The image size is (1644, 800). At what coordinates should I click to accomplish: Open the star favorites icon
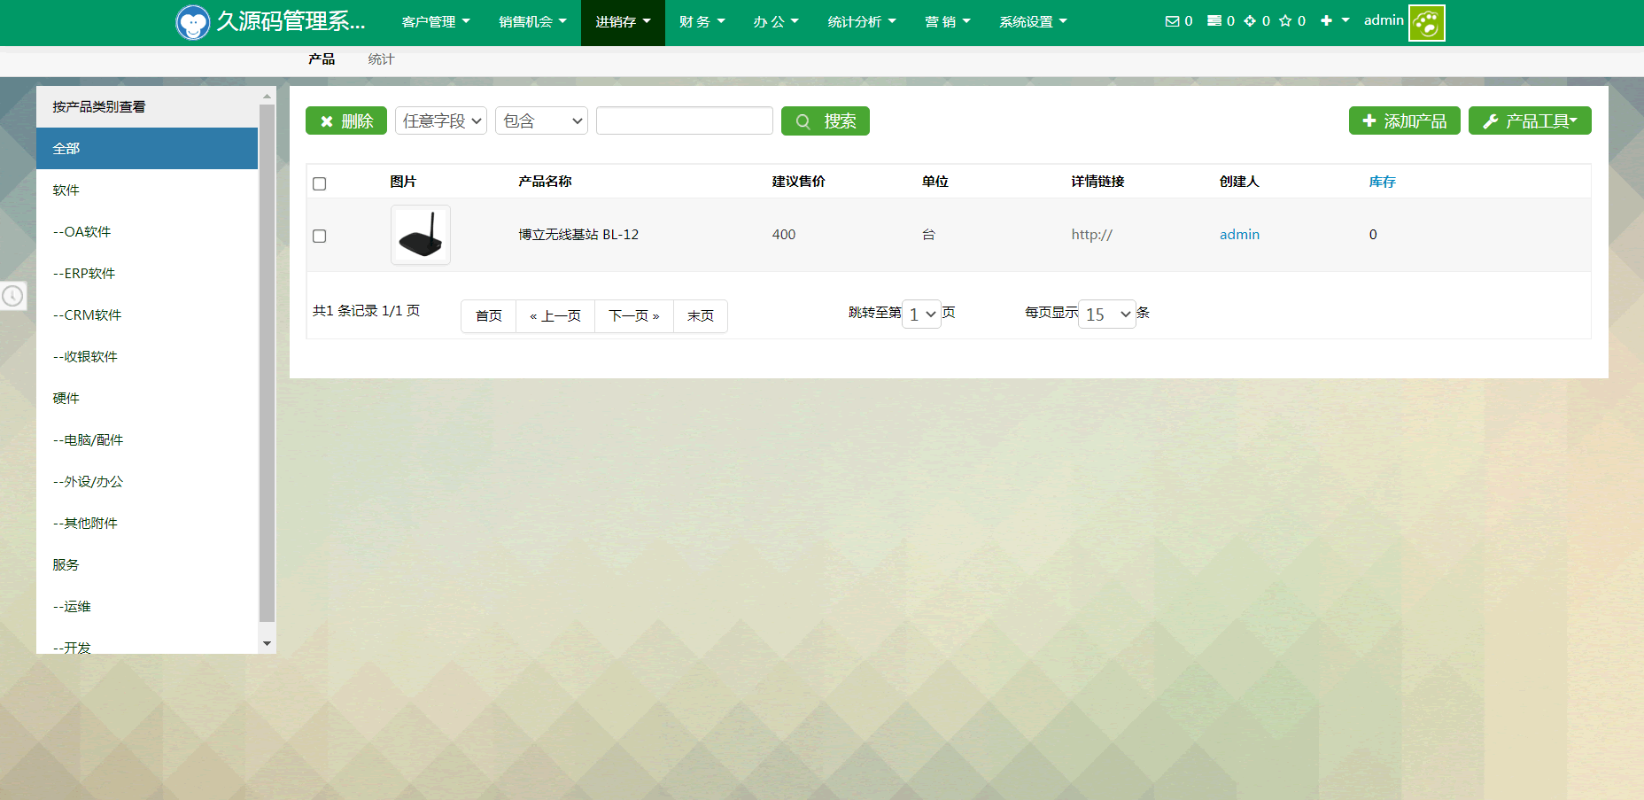click(1285, 21)
